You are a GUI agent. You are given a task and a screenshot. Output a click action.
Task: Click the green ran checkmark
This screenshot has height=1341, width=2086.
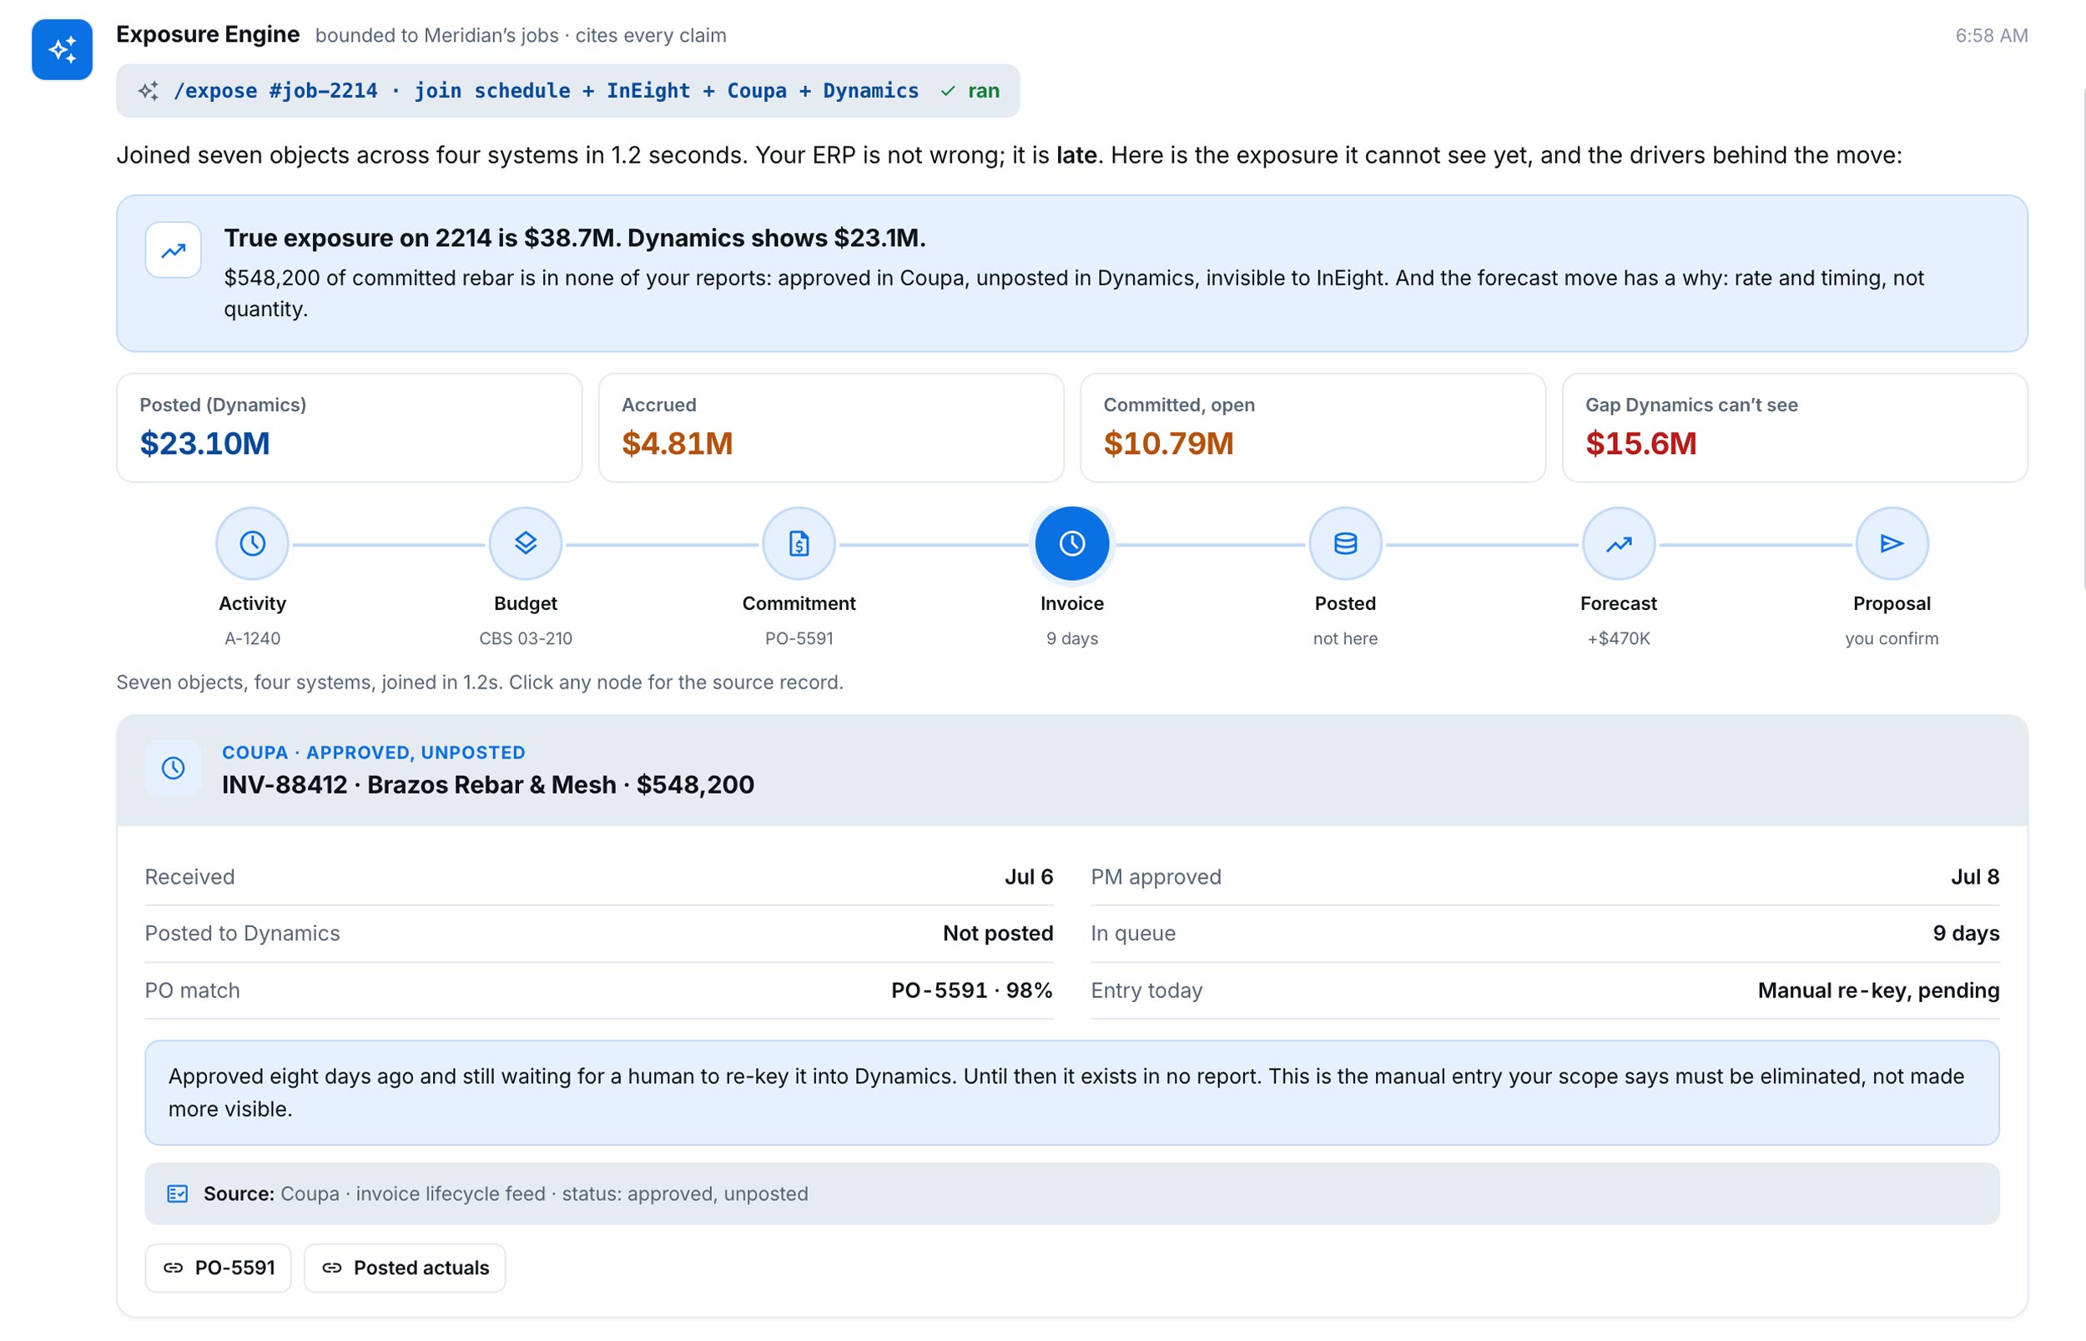click(x=948, y=92)
